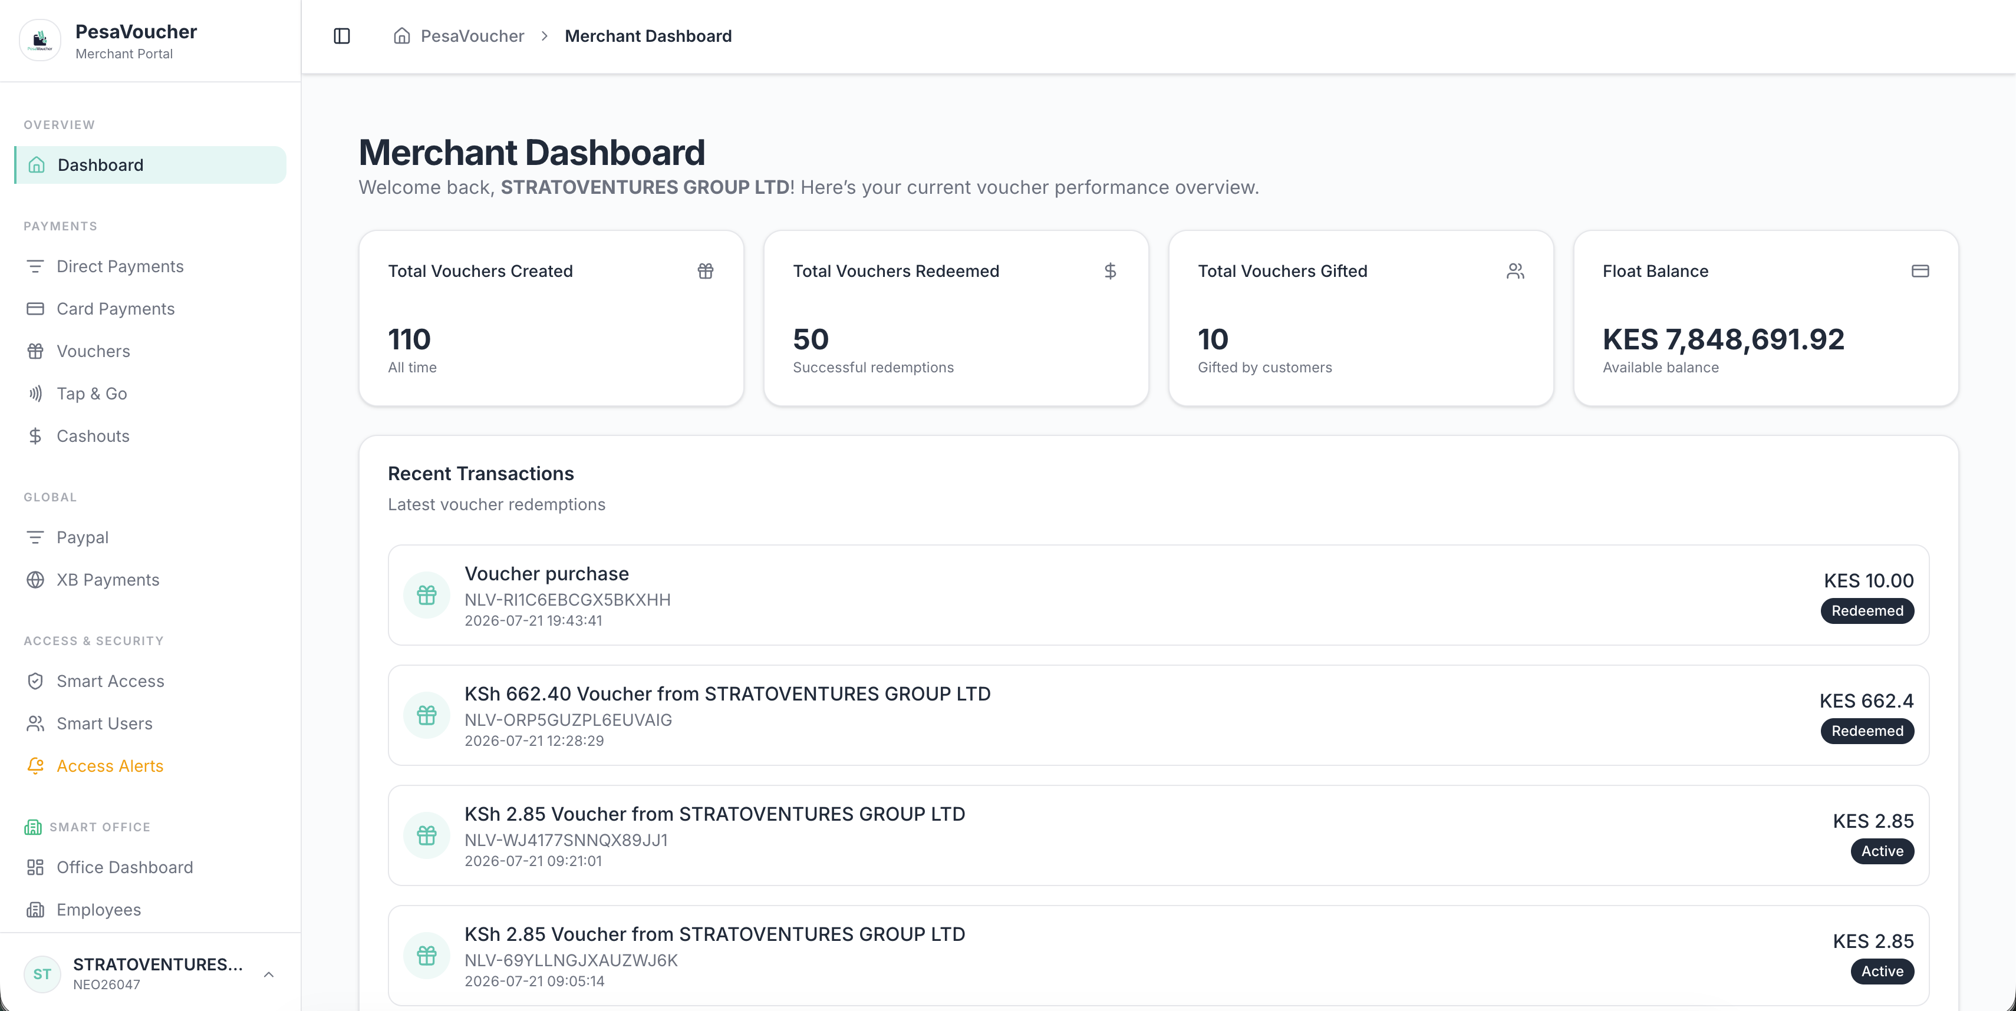This screenshot has height=1011, width=2016.
Task: Click the Cashouts dollar icon
Action: pos(35,435)
